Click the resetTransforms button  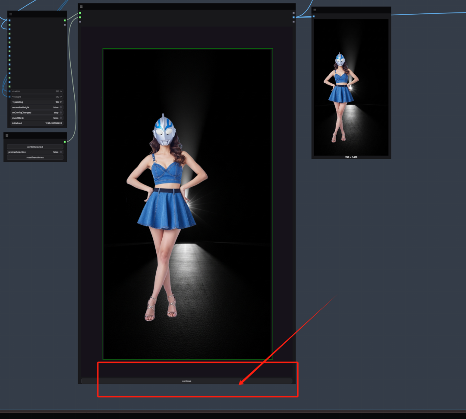click(x=35, y=158)
